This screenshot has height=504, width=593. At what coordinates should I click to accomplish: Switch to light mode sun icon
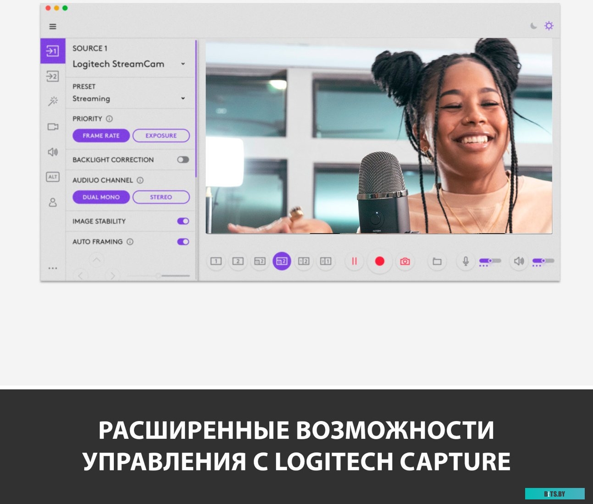click(549, 26)
